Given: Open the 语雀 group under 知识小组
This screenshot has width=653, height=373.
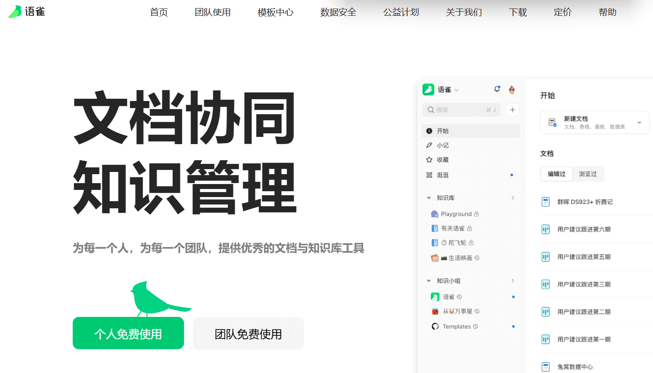Looking at the screenshot, I should coord(447,297).
